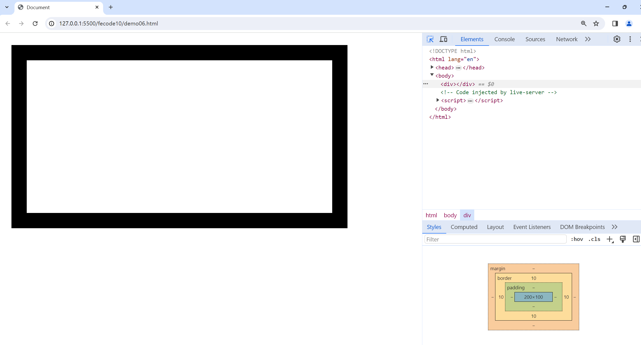Close the Document tab
This screenshot has width=641, height=345.
[x=97, y=7]
